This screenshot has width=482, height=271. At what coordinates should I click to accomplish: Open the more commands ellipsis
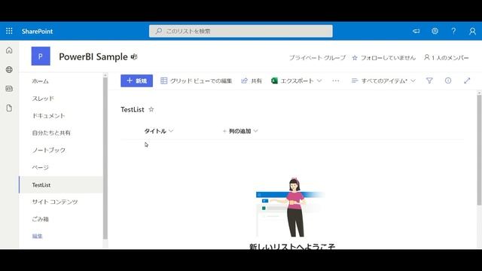coord(336,81)
